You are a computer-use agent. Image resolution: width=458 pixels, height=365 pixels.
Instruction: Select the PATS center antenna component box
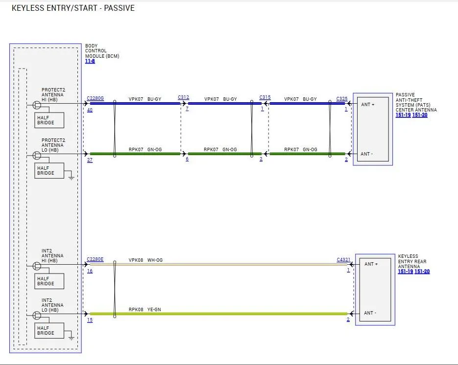373,129
